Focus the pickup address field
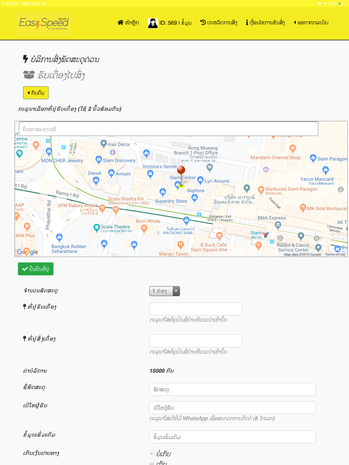 [x=196, y=309]
